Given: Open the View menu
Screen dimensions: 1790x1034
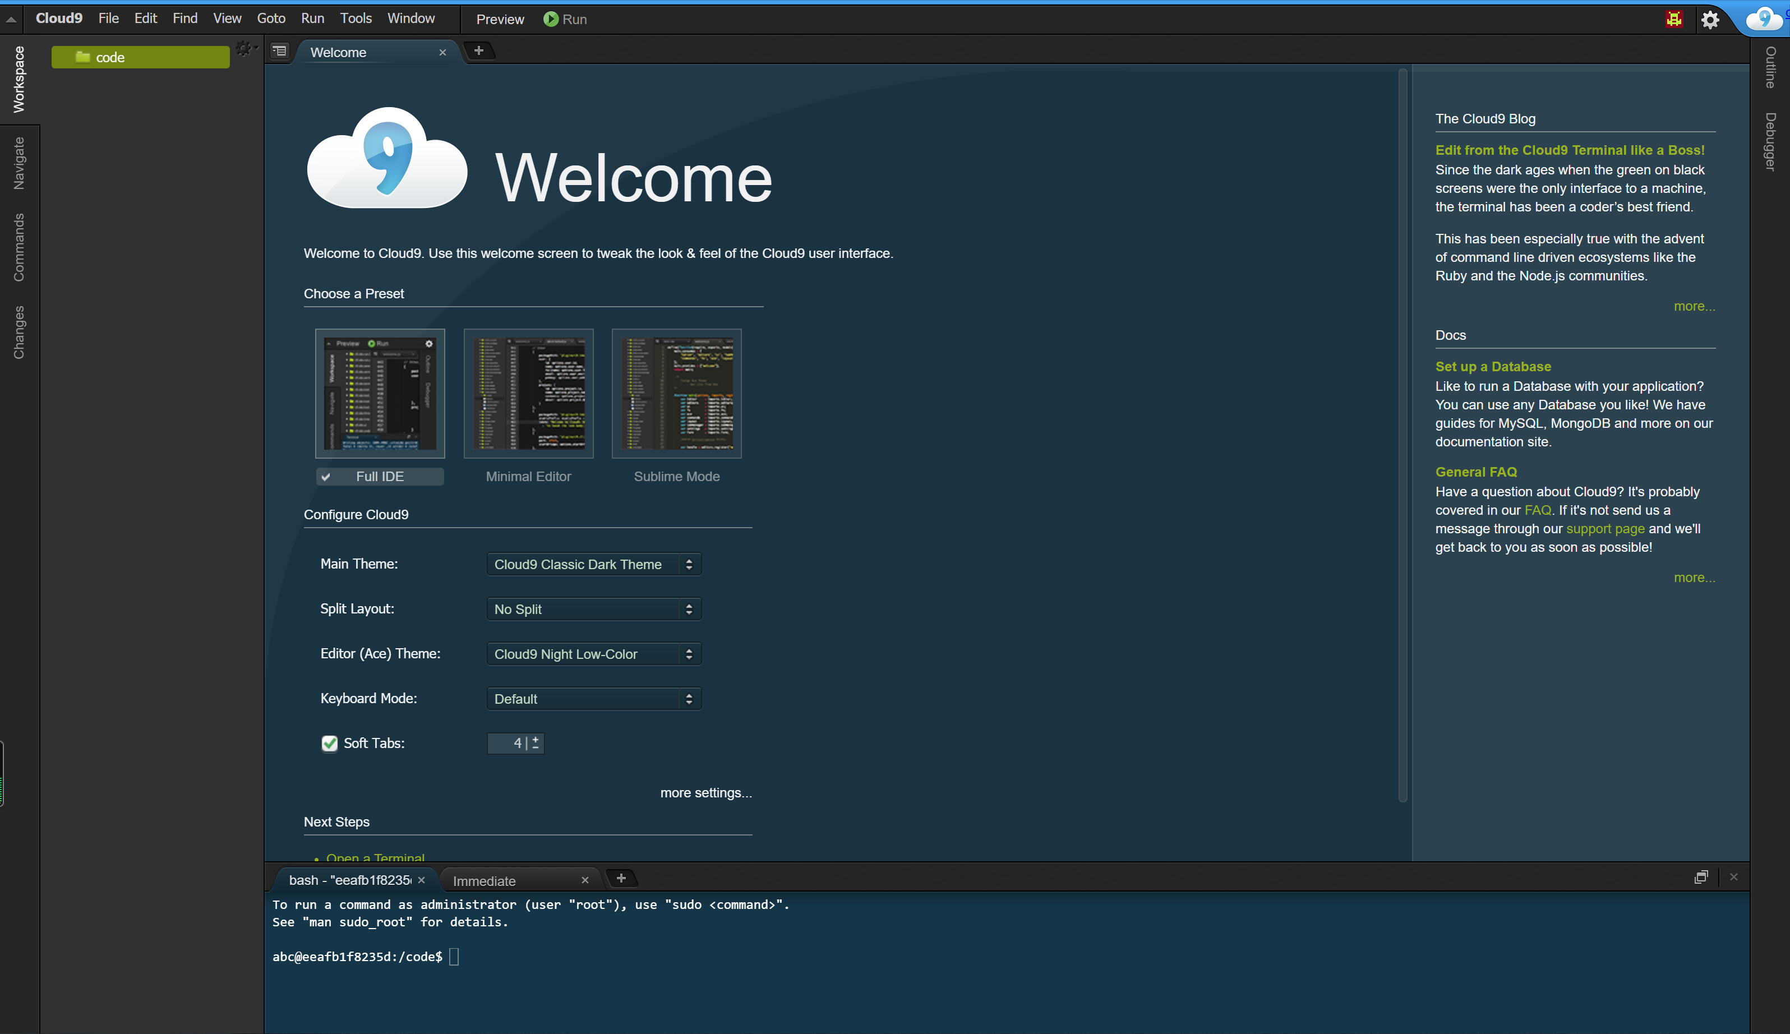Looking at the screenshot, I should click(227, 19).
